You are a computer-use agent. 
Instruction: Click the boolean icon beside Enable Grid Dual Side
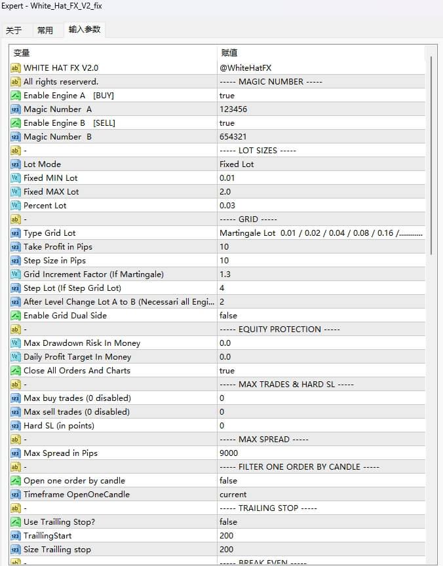tap(16, 316)
